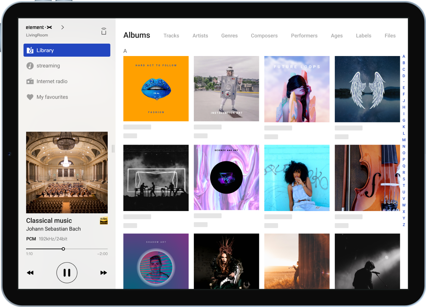Jump to letter E in index
The height and width of the screenshot is (307, 426).
click(404, 88)
